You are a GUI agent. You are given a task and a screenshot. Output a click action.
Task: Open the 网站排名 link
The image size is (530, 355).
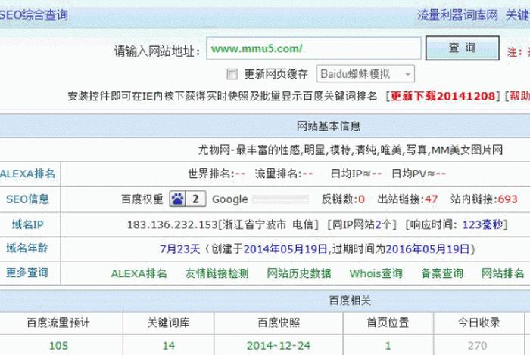click(503, 273)
